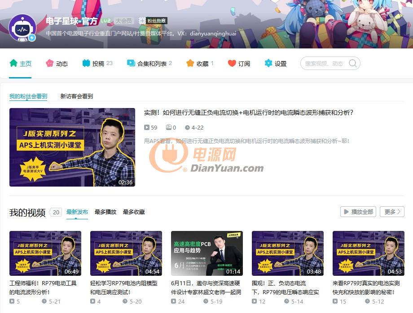The width and height of the screenshot is (413, 313).
Task: Click the clock icon beside 5-12
Action: [367, 301]
